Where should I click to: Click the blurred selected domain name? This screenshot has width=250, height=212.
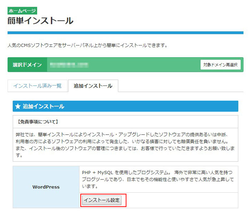(69, 65)
